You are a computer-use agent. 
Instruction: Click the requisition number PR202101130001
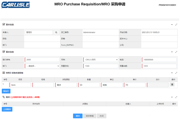click(x=167, y=5)
